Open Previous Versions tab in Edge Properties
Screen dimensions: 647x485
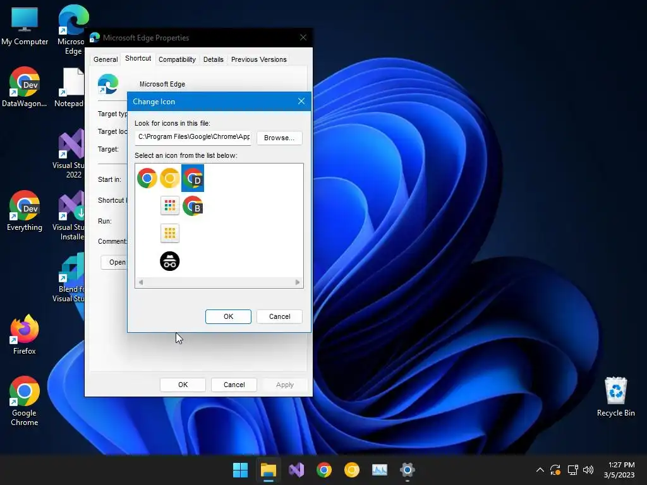(258, 59)
